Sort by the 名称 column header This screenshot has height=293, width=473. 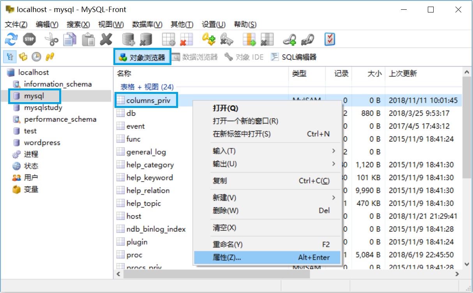pos(201,73)
